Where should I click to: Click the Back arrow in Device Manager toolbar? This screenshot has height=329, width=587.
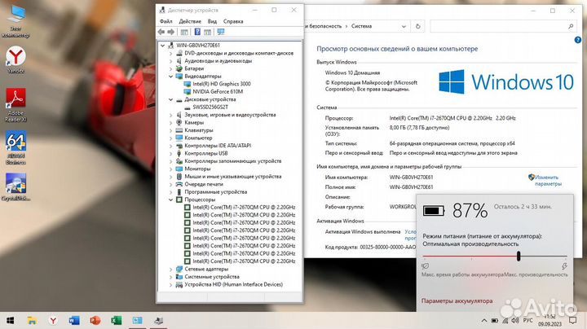point(161,32)
